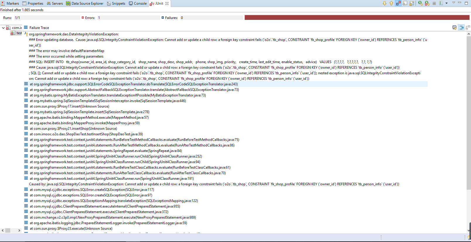
Task: Switch to Data Source Explorer tab
Action: [85, 4]
